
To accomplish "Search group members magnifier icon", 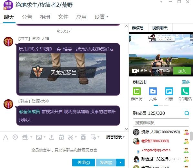I will (x=187, y=113).
